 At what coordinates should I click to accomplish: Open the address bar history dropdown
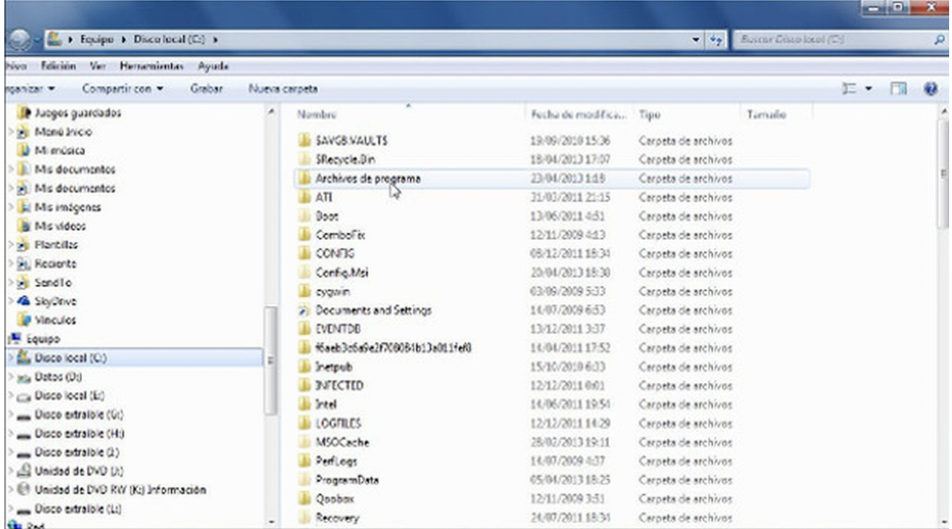(696, 39)
